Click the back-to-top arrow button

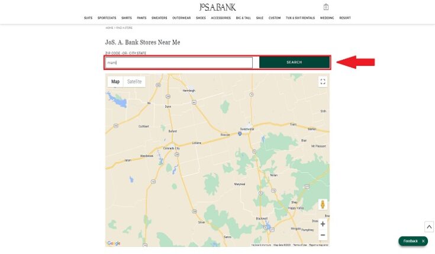pos(429,227)
